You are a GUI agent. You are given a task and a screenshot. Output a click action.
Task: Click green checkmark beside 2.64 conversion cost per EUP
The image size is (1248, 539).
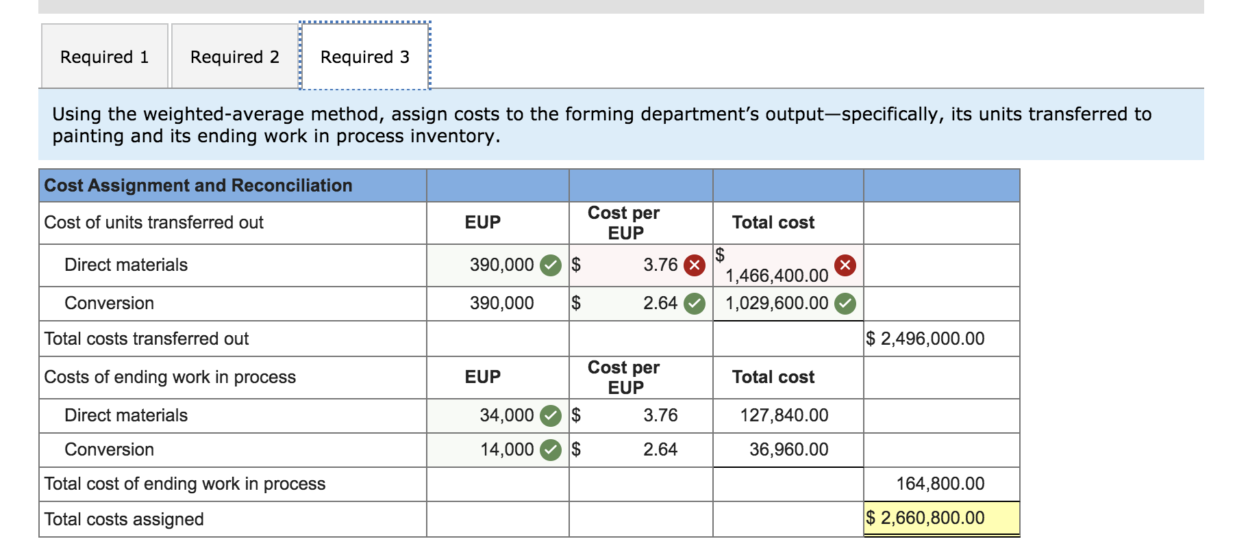coord(695,303)
